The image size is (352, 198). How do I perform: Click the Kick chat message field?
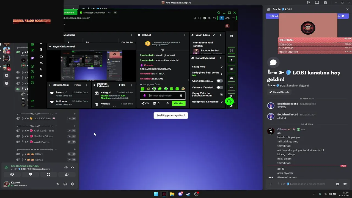163,95
